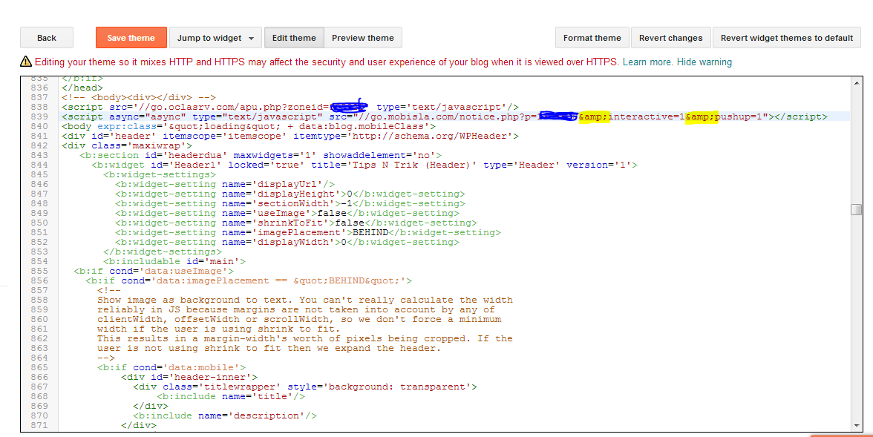The height and width of the screenshot is (437, 873).
Task: Click the displayUrl widget-setting line
Action: tap(225, 184)
